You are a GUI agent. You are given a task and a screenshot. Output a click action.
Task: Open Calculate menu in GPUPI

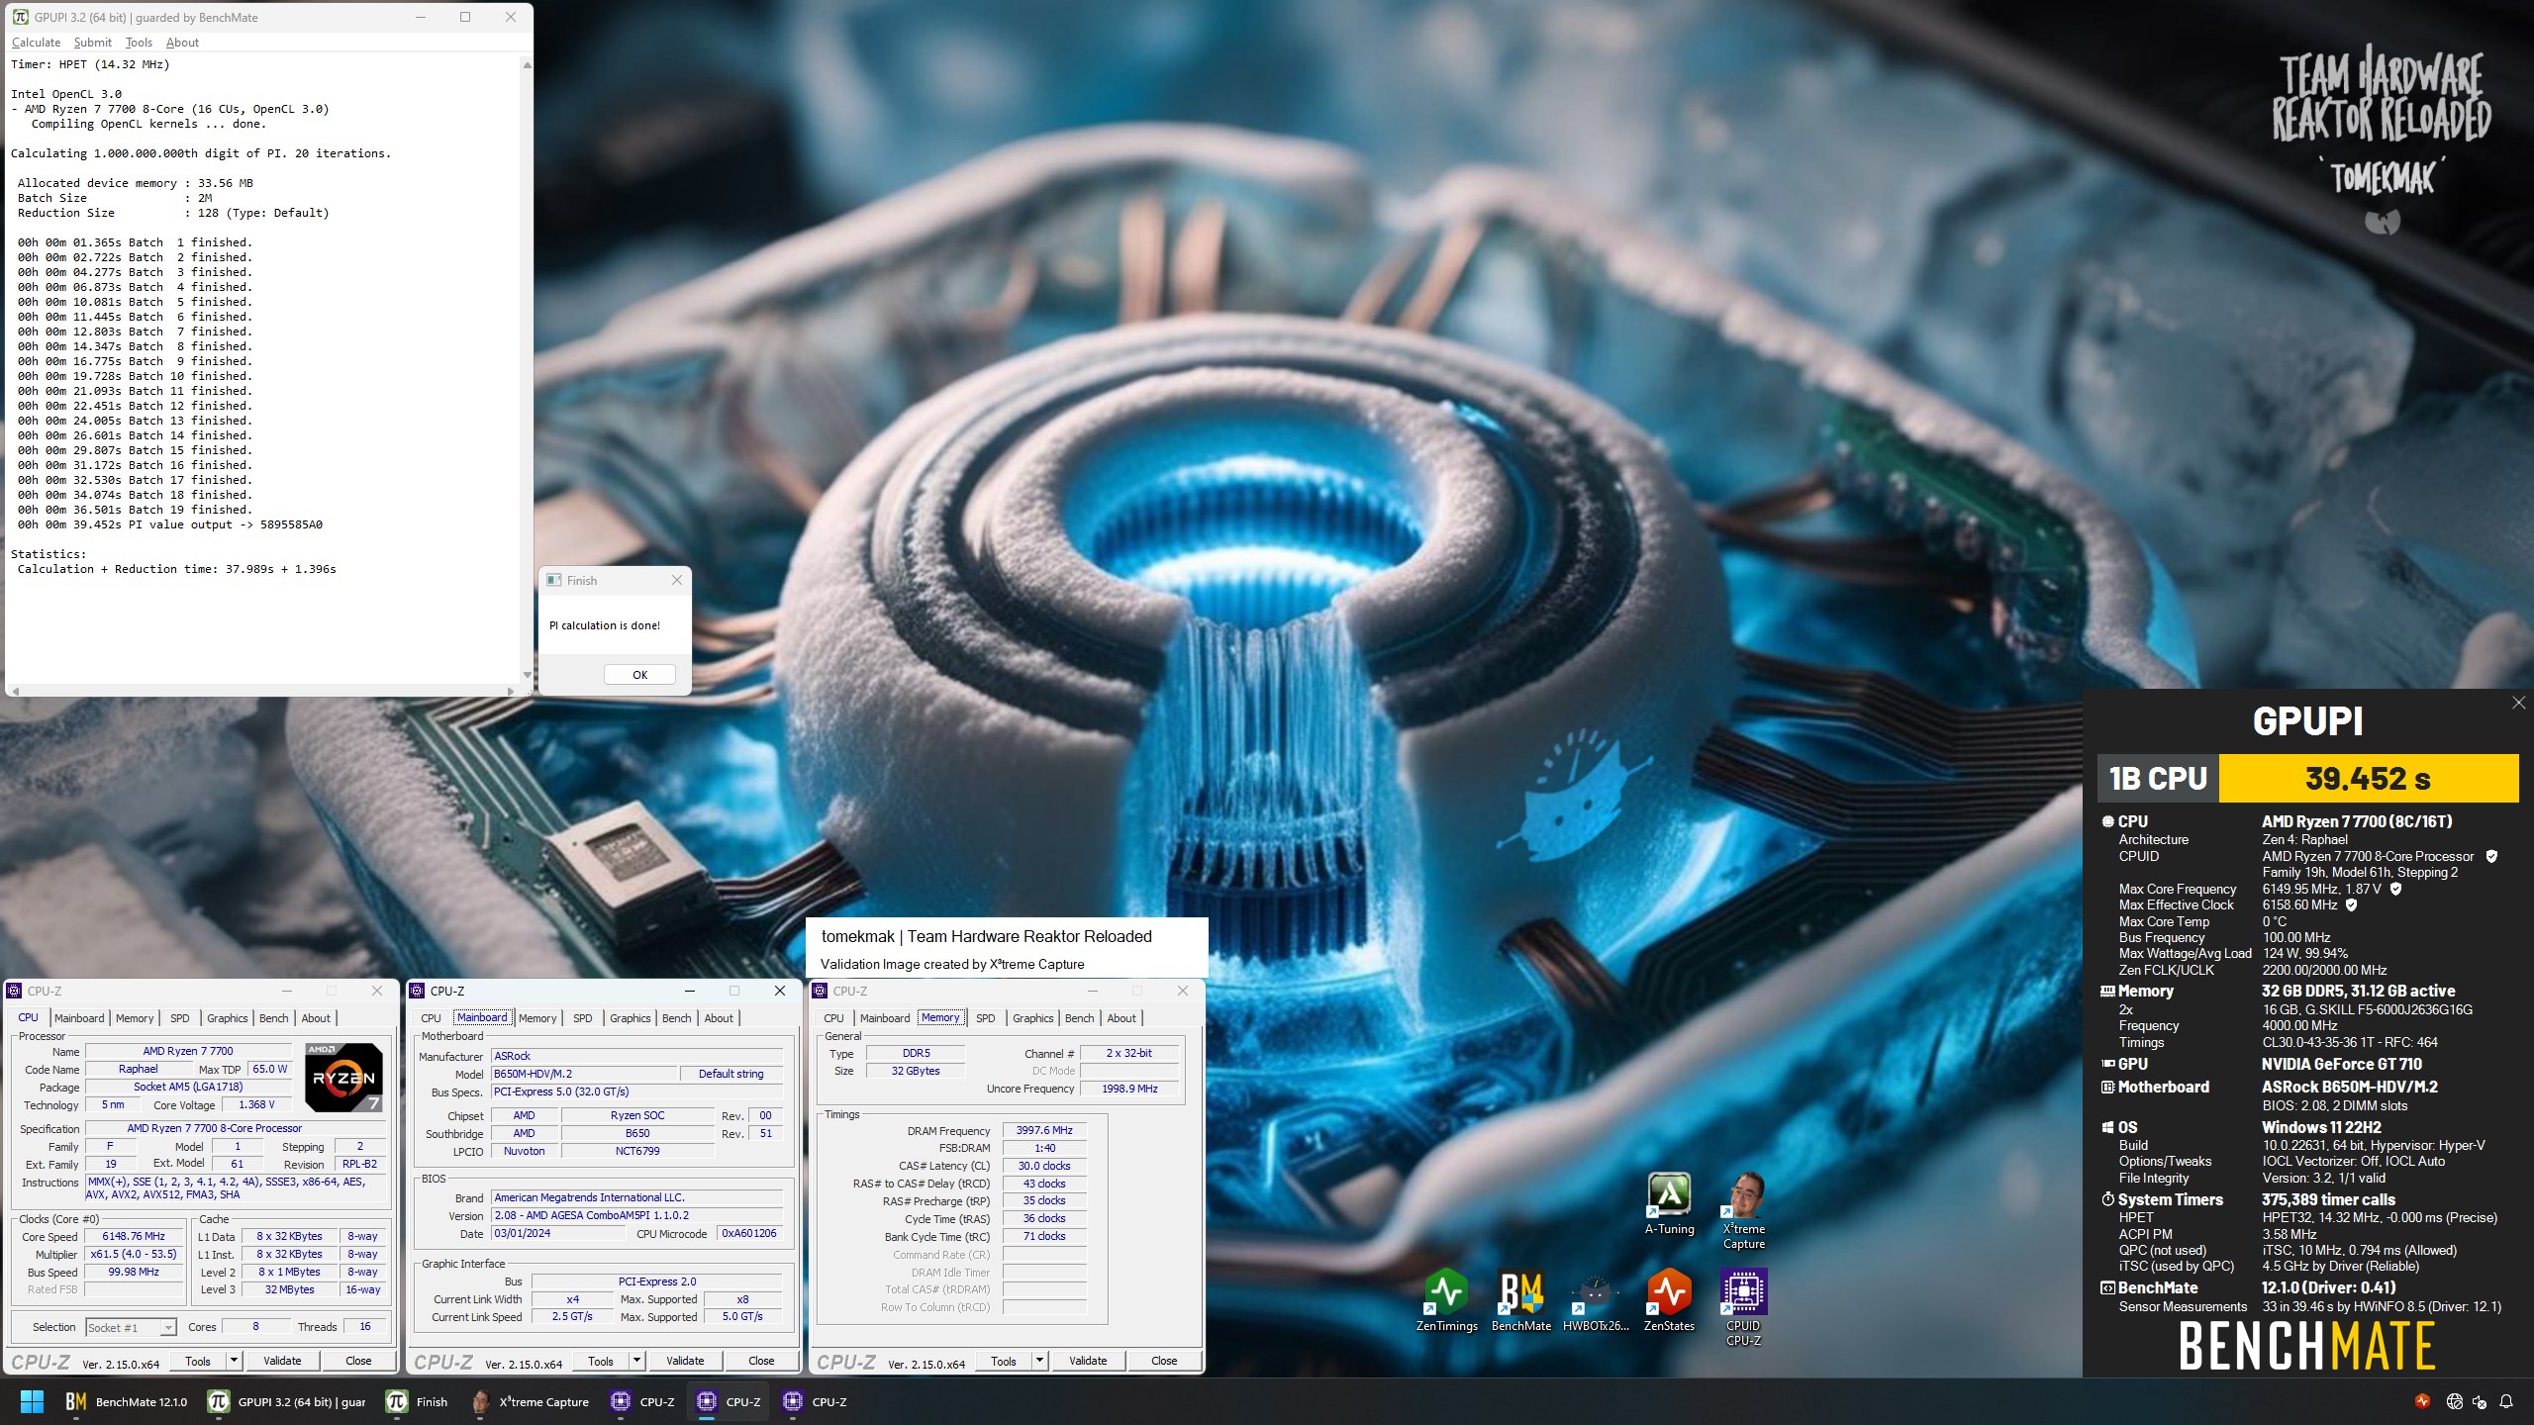pyautogui.click(x=36, y=43)
